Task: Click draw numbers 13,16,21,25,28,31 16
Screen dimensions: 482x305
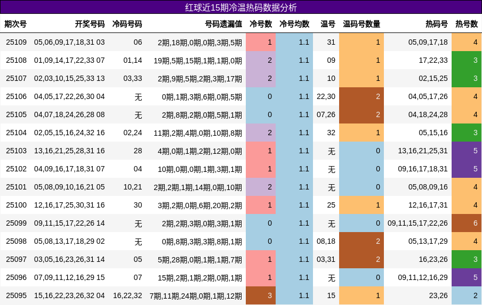Action: (x=69, y=151)
